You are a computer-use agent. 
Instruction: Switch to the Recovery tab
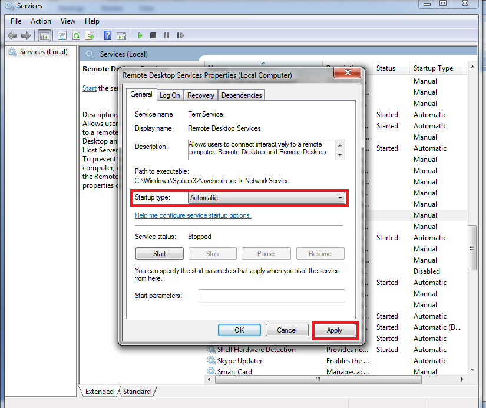pyautogui.click(x=200, y=95)
